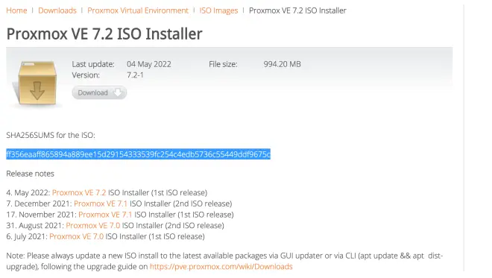Go to Home breadcrumb
The height and width of the screenshot is (278, 492).
(x=16, y=10)
